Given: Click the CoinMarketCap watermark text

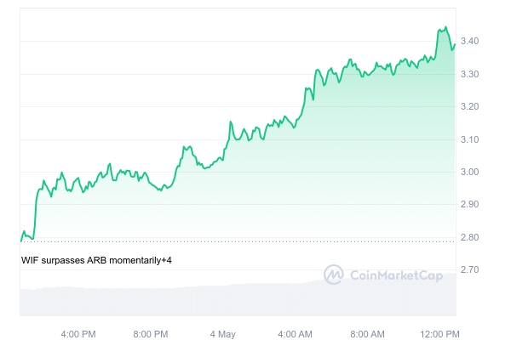Looking at the screenshot, I should coord(393,275).
